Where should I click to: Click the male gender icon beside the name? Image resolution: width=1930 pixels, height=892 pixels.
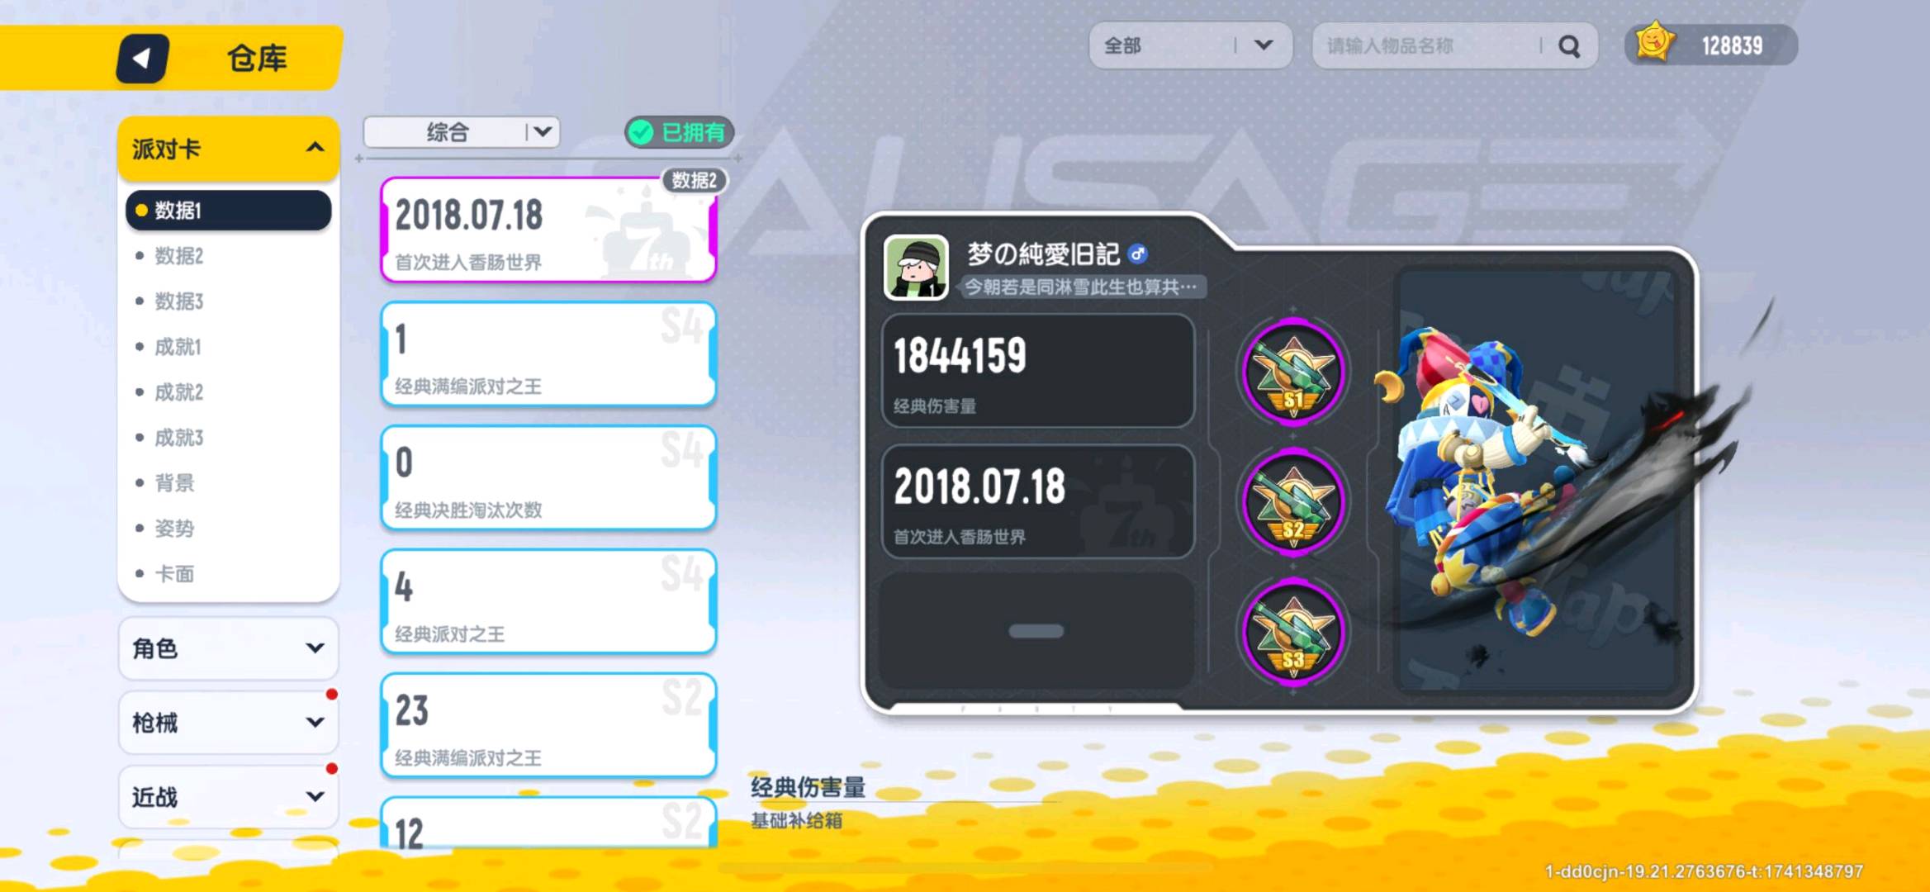[1138, 254]
